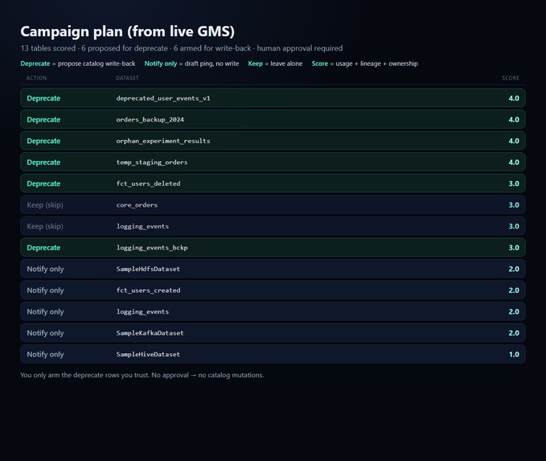Image resolution: width=546 pixels, height=461 pixels.
Task: Click the 1.0 score for SampleHiveDataset
Action: pos(514,354)
